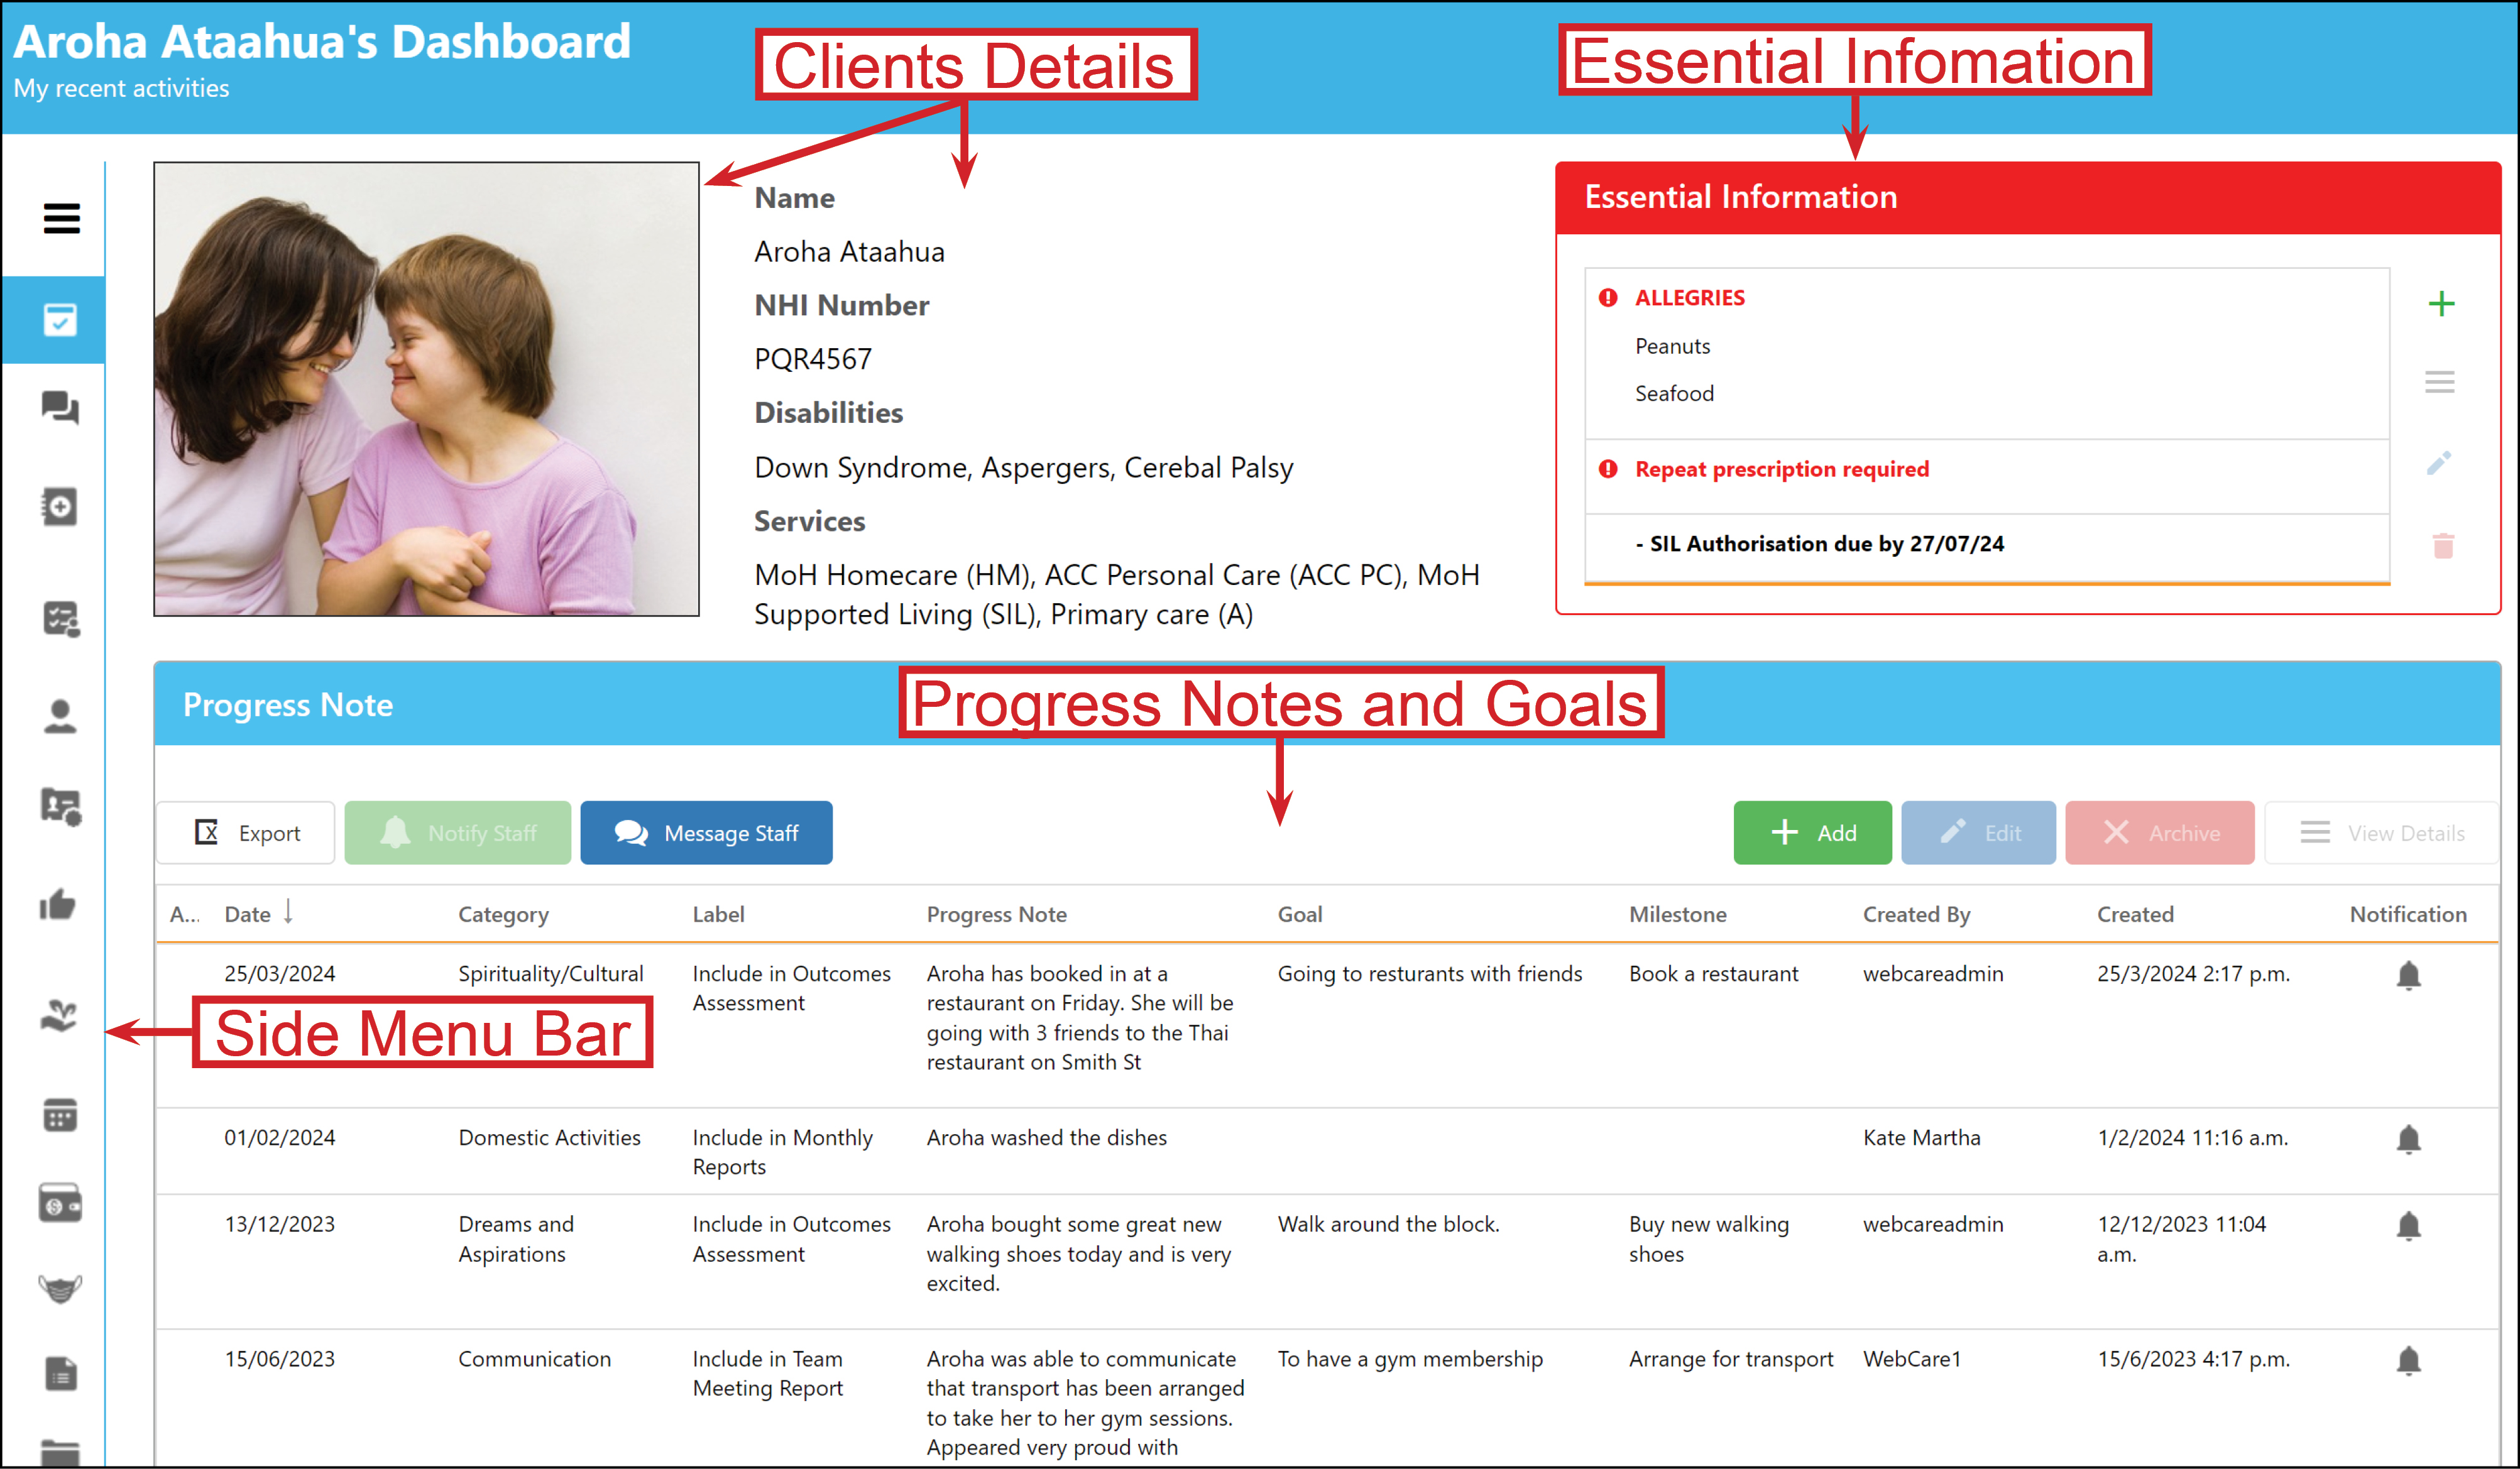Open the thumbs-up sidebar icon

[x=58, y=905]
